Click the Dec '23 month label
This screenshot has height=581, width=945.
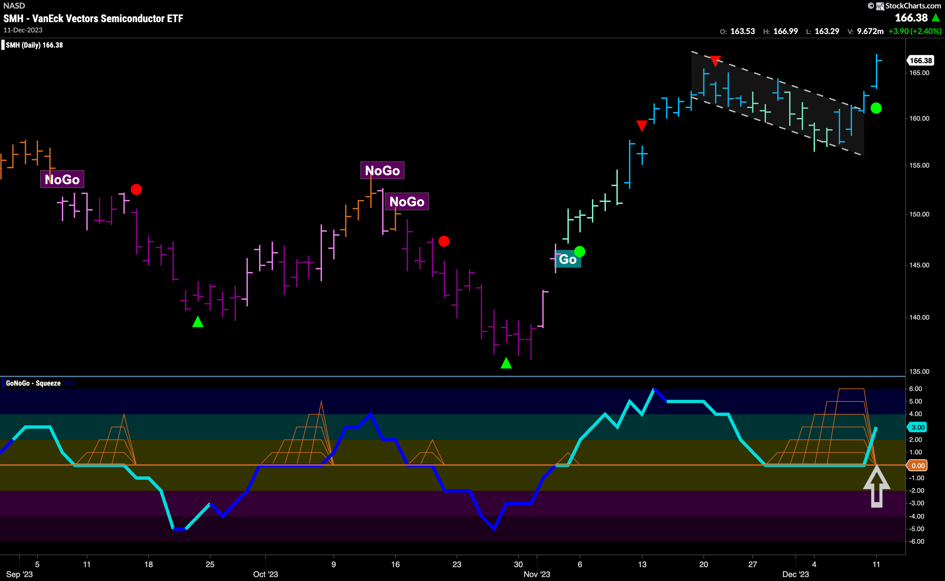[795, 574]
